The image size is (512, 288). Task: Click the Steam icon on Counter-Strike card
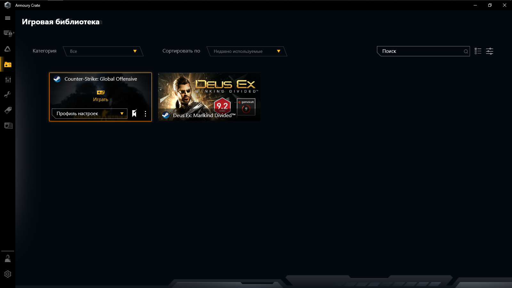point(57,79)
